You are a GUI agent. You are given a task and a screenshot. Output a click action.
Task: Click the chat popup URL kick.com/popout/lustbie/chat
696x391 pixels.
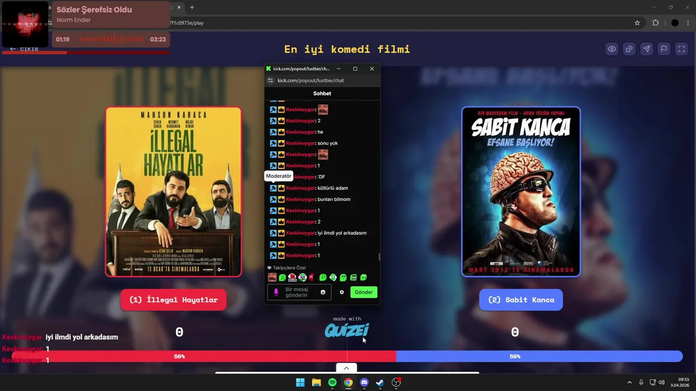pos(310,80)
